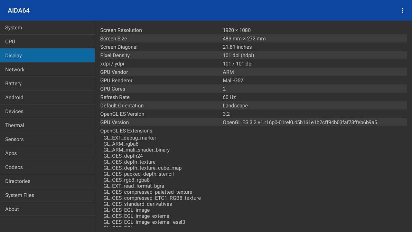Open the Network category
The width and height of the screenshot is (412, 232).
[x=47, y=69]
